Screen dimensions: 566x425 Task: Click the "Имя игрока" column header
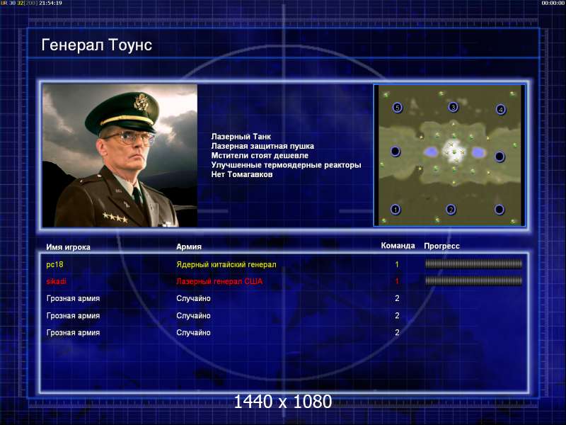tap(68, 247)
